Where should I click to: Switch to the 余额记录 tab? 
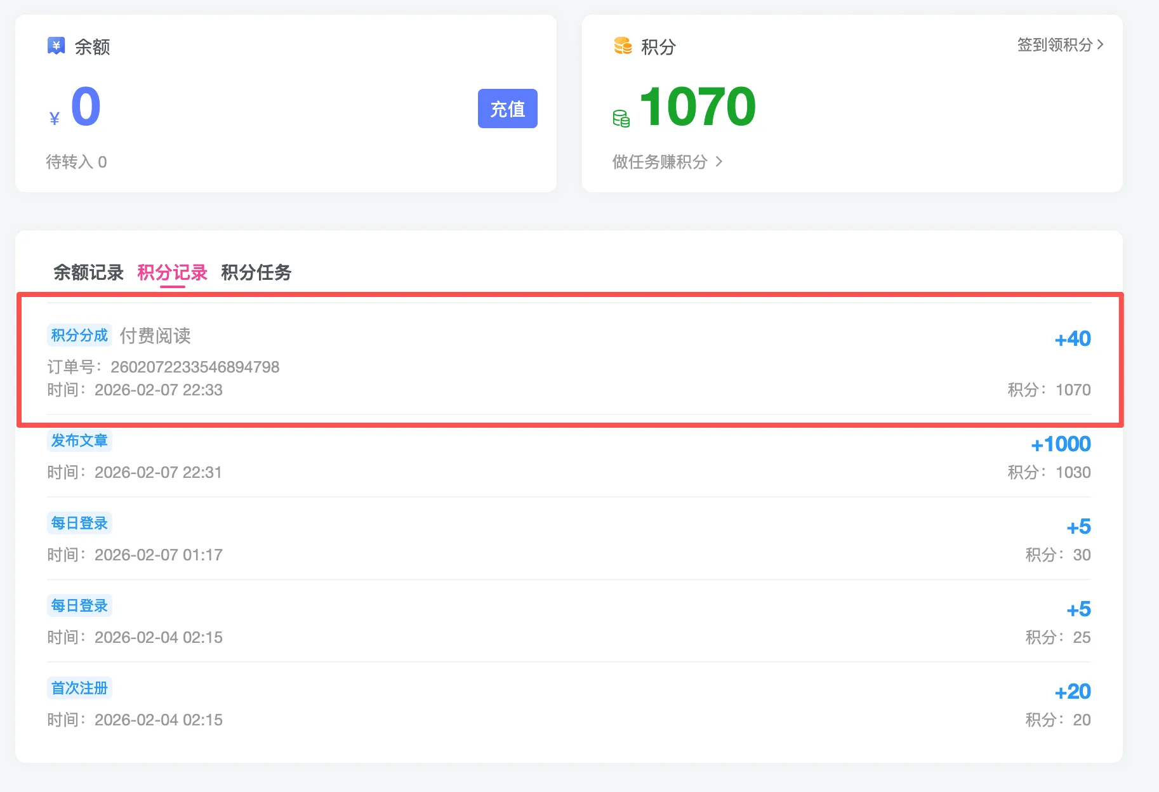point(88,273)
